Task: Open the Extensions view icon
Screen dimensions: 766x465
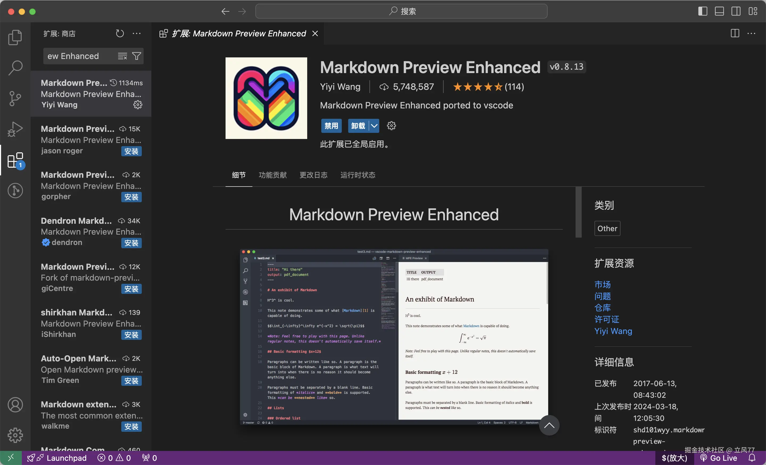Action: click(x=15, y=160)
